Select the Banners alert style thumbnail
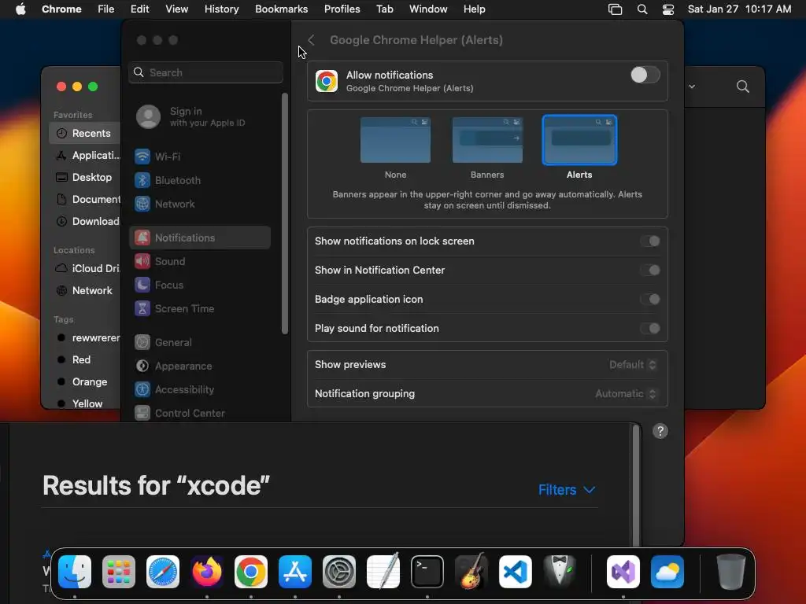This screenshot has width=806, height=604. (487, 140)
